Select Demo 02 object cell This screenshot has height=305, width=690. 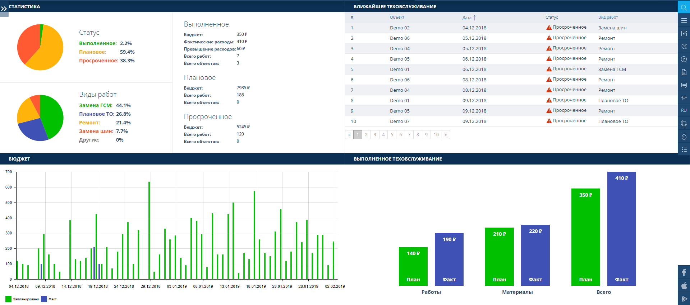(400, 28)
